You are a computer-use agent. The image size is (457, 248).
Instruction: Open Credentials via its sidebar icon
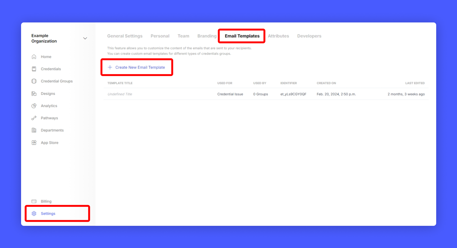34,69
